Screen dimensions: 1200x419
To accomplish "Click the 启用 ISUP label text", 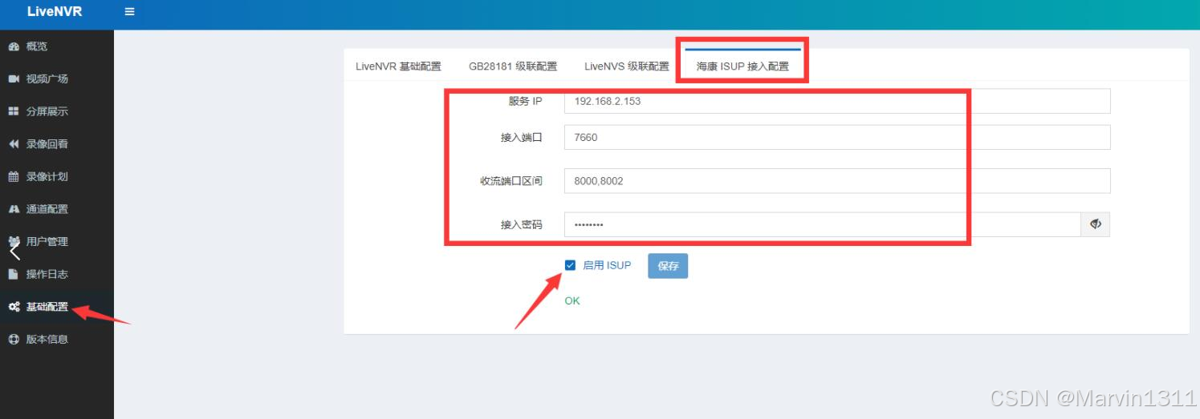I will tap(607, 265).
